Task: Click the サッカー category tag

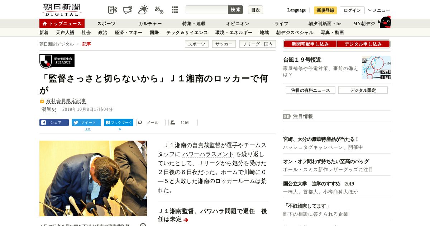Action: point(224,44)
